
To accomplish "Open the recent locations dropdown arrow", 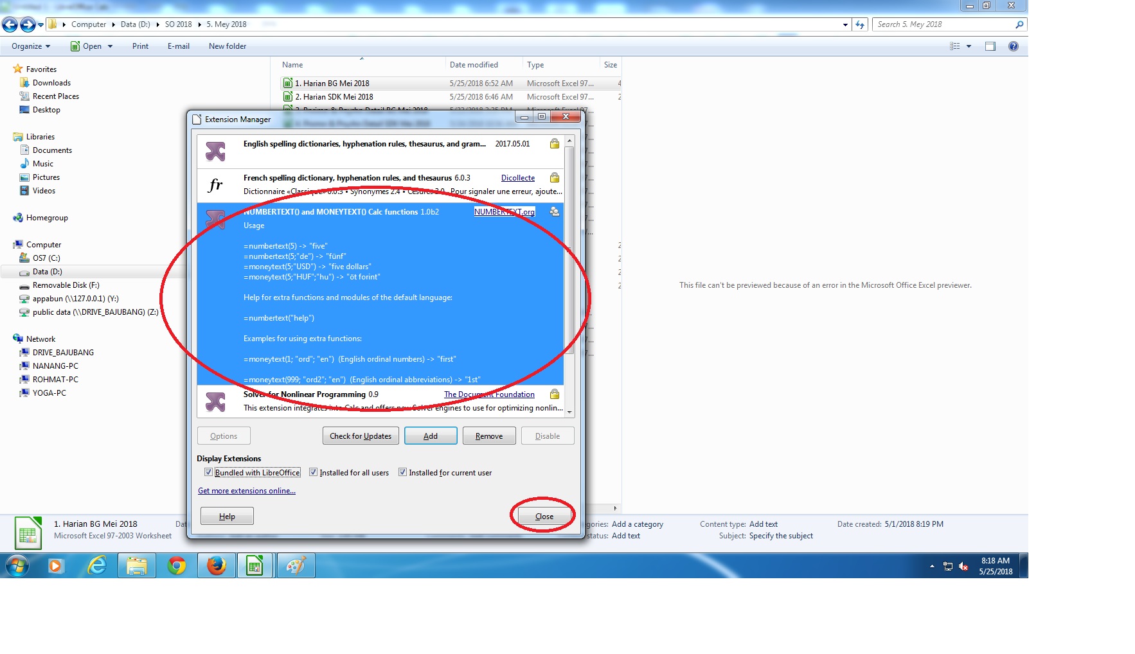I will pos(40,25).
